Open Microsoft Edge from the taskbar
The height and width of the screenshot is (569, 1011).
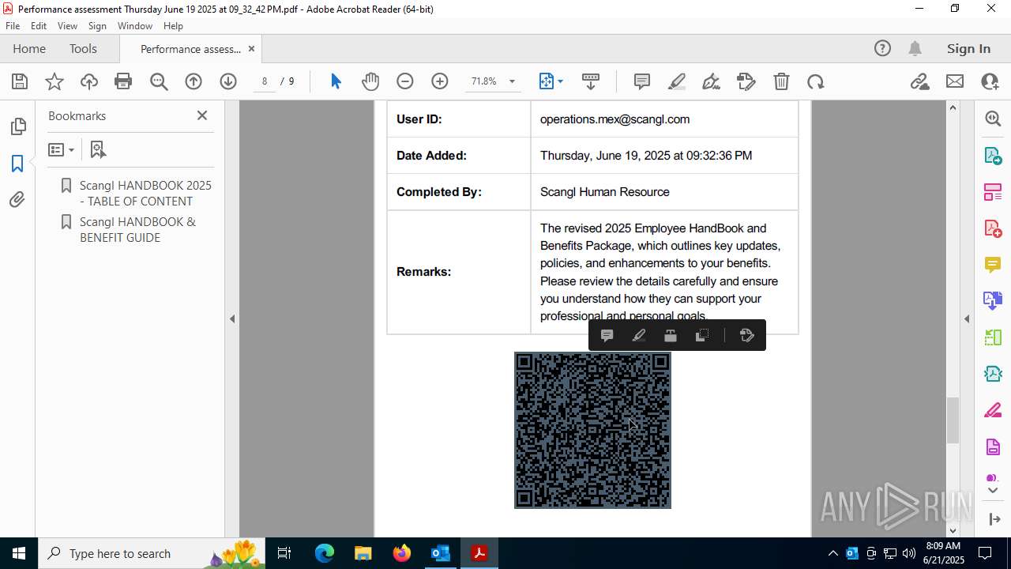pos(325,553)
